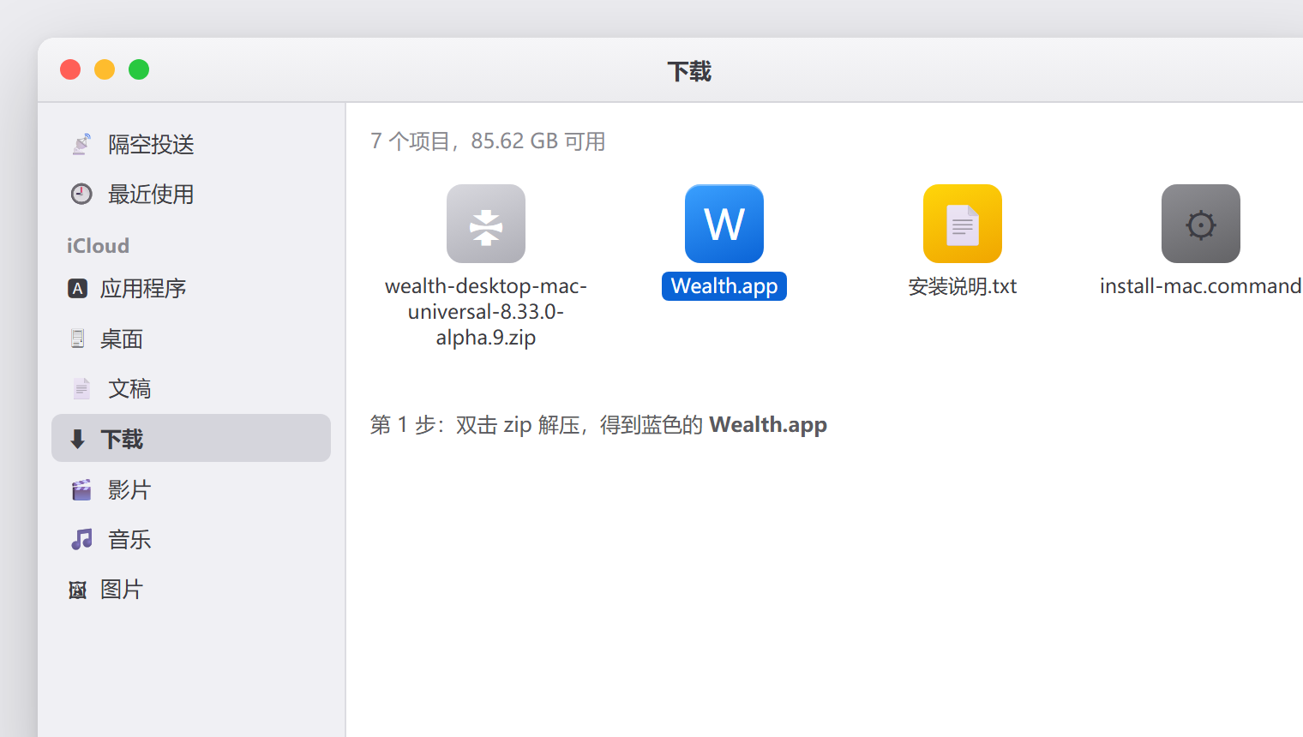Click the install-mac.command file name
This screenshot has height=737, width=1303.
(x=1200, y=286)
